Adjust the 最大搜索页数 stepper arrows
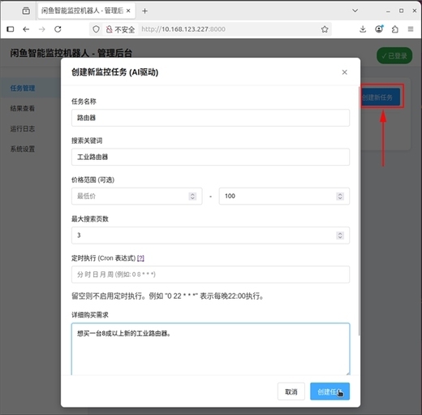Screen dimensions: 422x415 click(340, 236)
